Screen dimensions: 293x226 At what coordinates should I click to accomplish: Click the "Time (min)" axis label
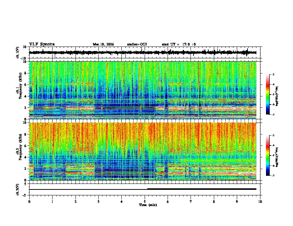(x=148, y=205)
